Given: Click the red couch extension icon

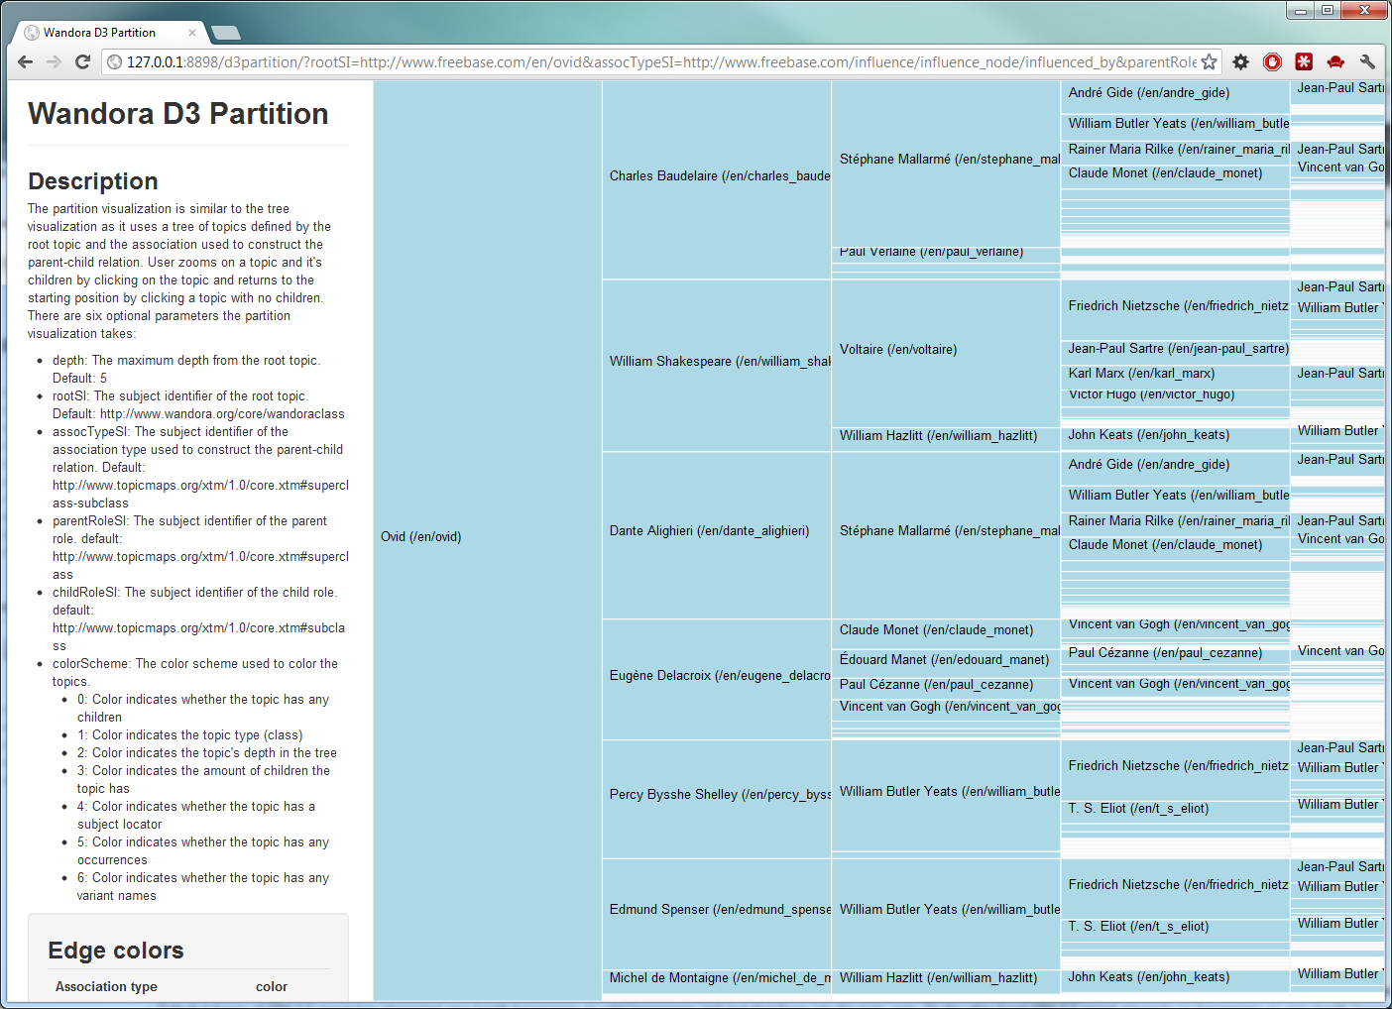Looking at the screenshot, I should coord(1335,62).
